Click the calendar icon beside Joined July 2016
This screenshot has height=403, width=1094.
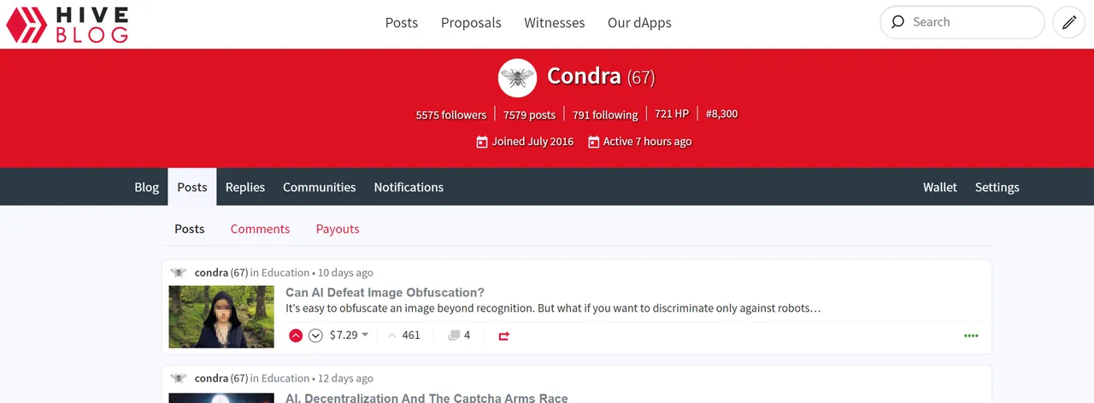point(482,142)
